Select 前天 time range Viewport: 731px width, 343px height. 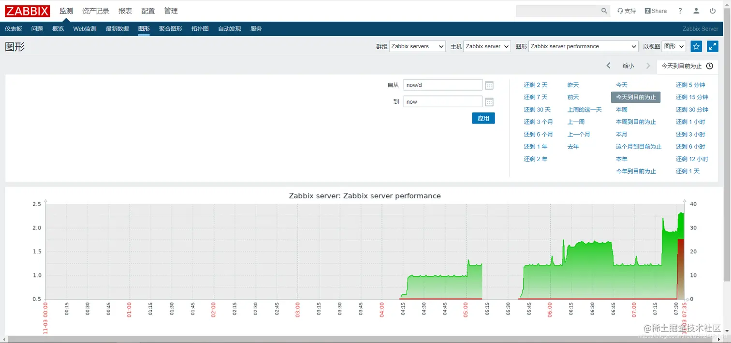pyautogui.click(x=573, y=97)
